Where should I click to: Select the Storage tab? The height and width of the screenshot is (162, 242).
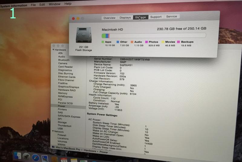[140, 17]
